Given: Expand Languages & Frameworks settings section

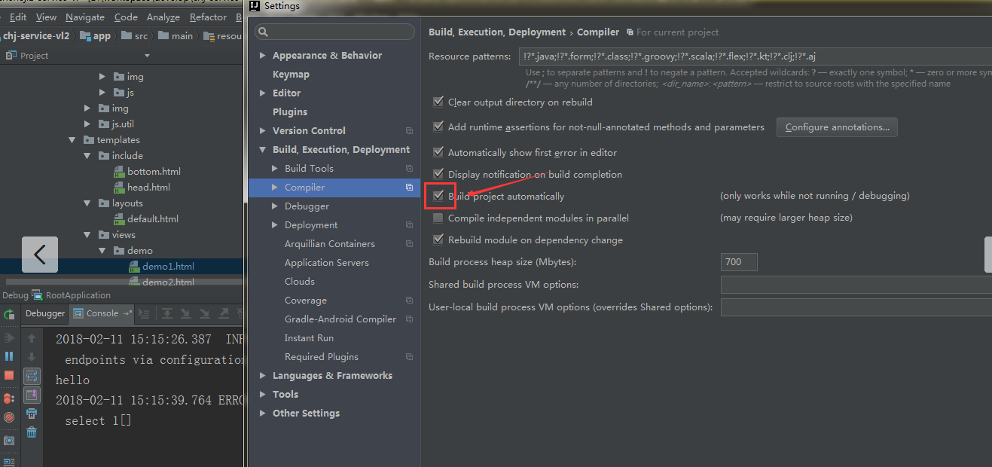Looking at the screenshot, I should pyautogui.click(x=262, y=376).
